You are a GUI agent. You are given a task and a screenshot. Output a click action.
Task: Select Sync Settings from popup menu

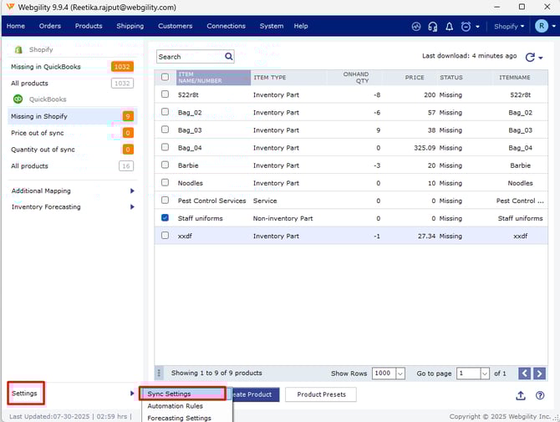click(x=170, y=394)
